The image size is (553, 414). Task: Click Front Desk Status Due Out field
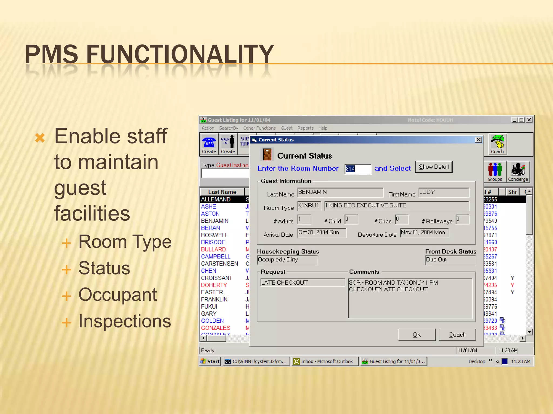click(450, 260)
